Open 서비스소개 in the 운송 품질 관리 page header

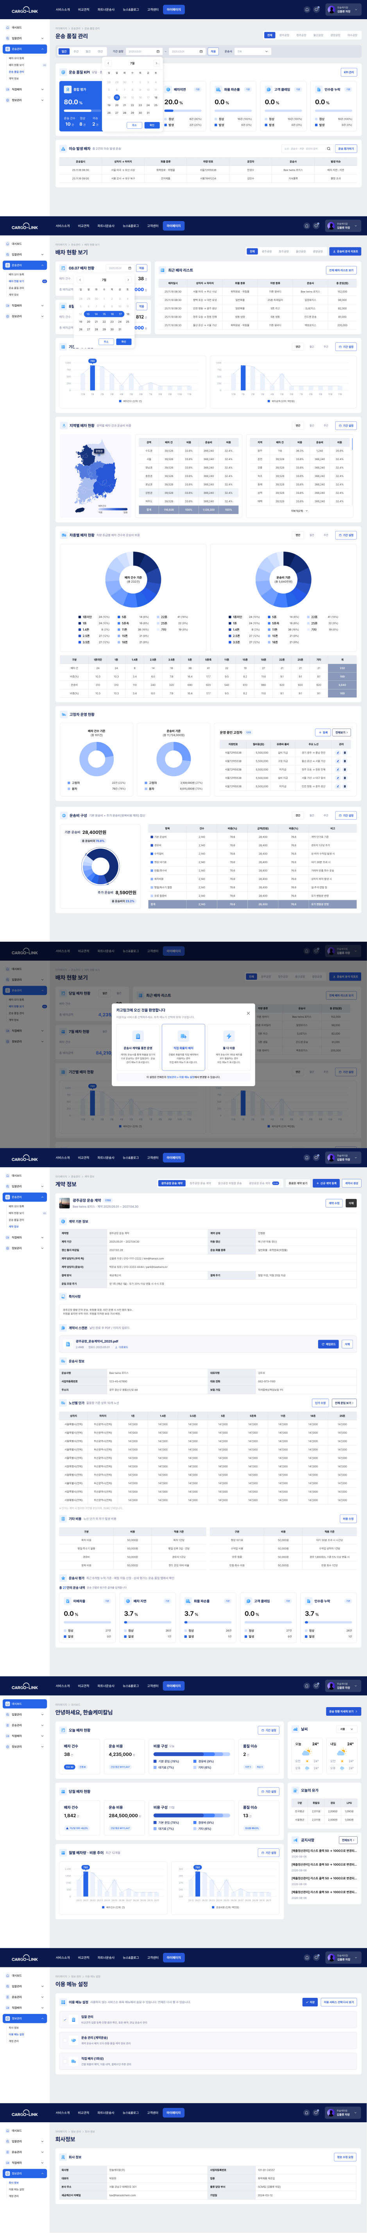tap(63, 9)
